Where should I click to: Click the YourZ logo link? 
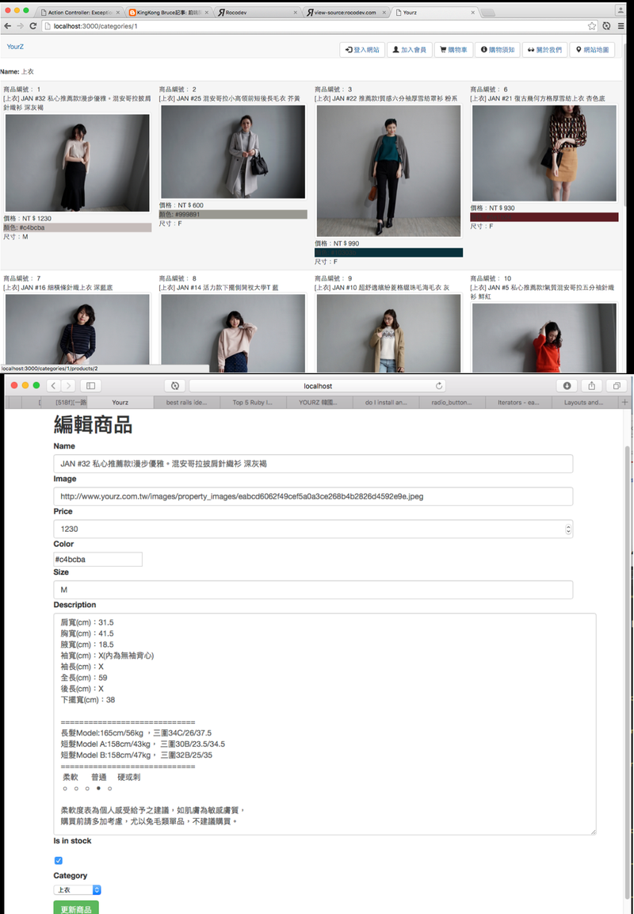[x=15, y=47]
